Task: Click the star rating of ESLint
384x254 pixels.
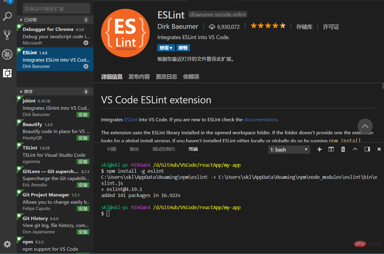Action: point(268,26)
